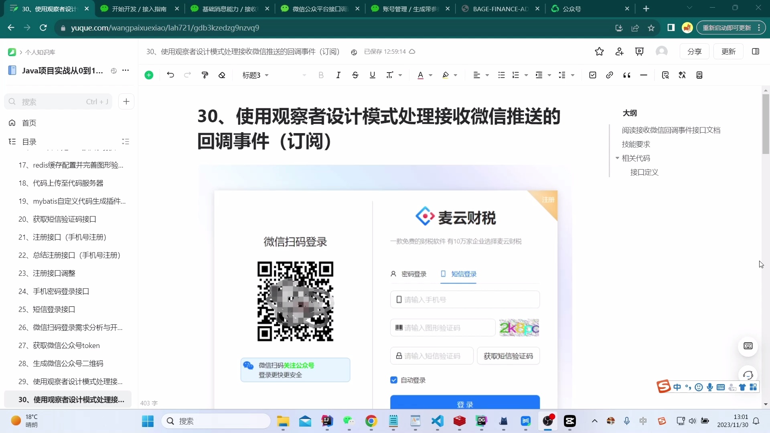770x433 pixels.
Task: Collapse the 相关代码 outline section
Action: (617, 158)
